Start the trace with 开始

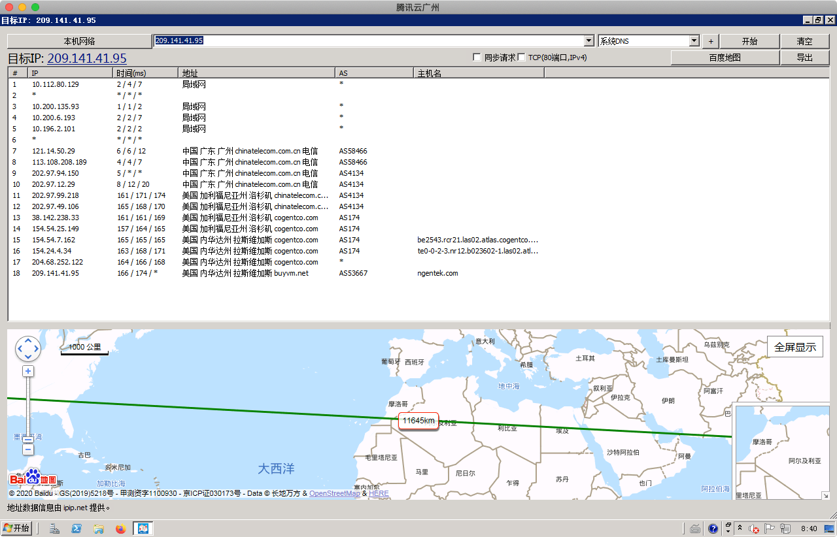point(749,41)
